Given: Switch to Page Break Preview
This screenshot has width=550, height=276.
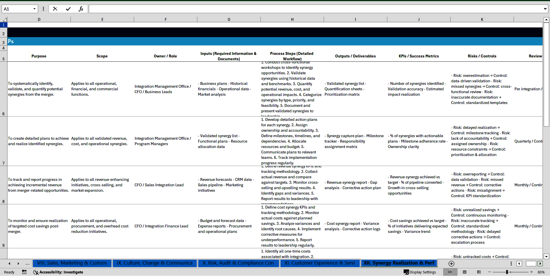Looking at the screenshot, I should pos(479,272).
